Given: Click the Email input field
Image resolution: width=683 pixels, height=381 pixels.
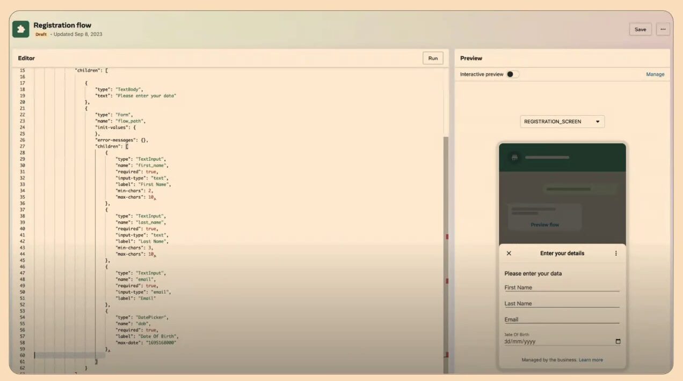Looking at the screenshot, I should pyautogui.click(x=561, y=320).
